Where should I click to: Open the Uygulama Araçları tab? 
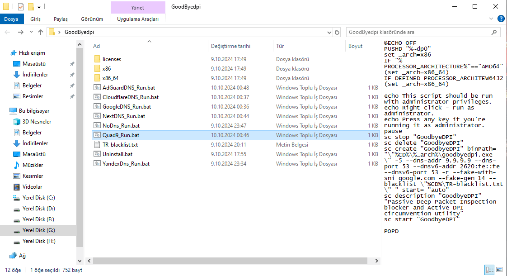(138, 19)
